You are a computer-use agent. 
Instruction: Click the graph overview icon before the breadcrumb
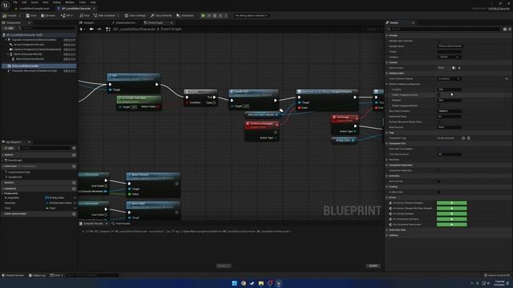click(108, 29)
